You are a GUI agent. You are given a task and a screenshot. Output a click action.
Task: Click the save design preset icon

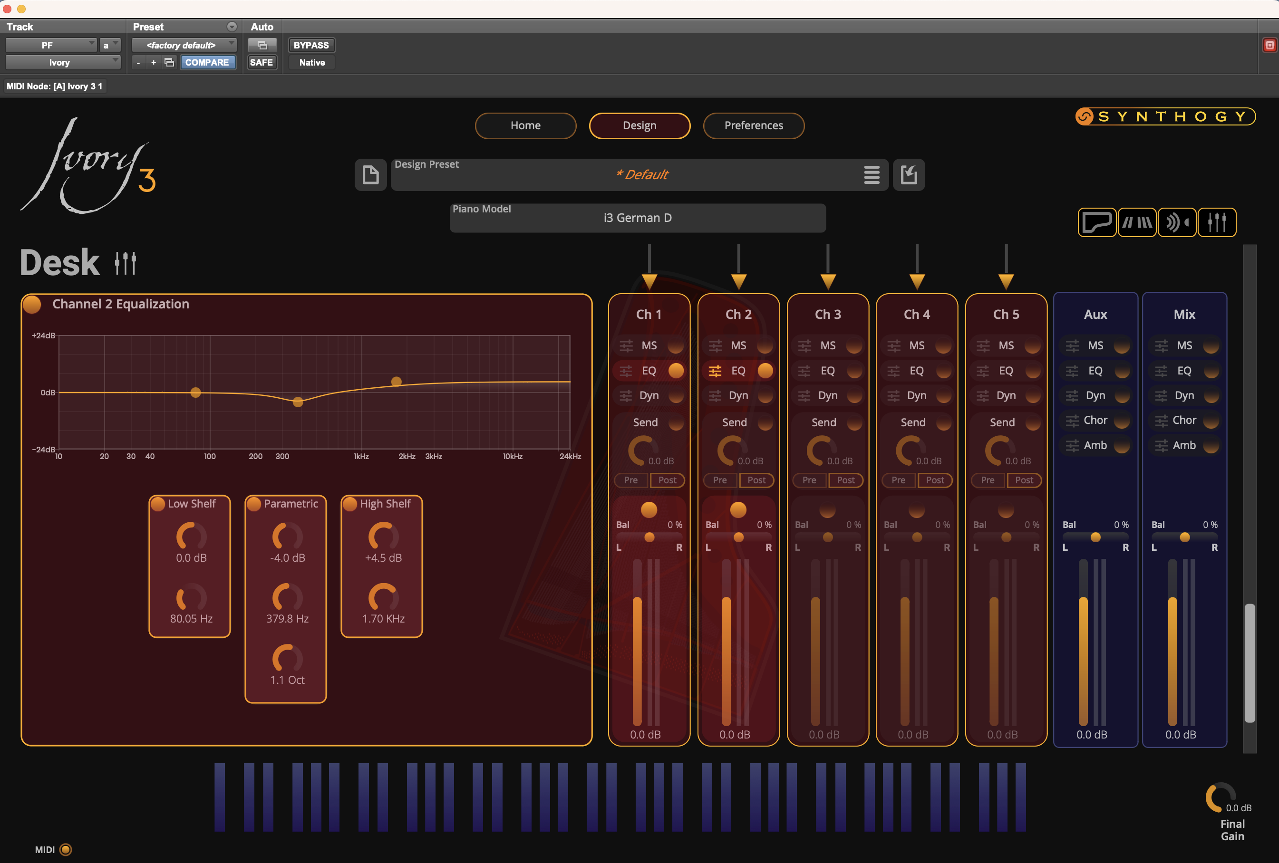coord(909,175)
